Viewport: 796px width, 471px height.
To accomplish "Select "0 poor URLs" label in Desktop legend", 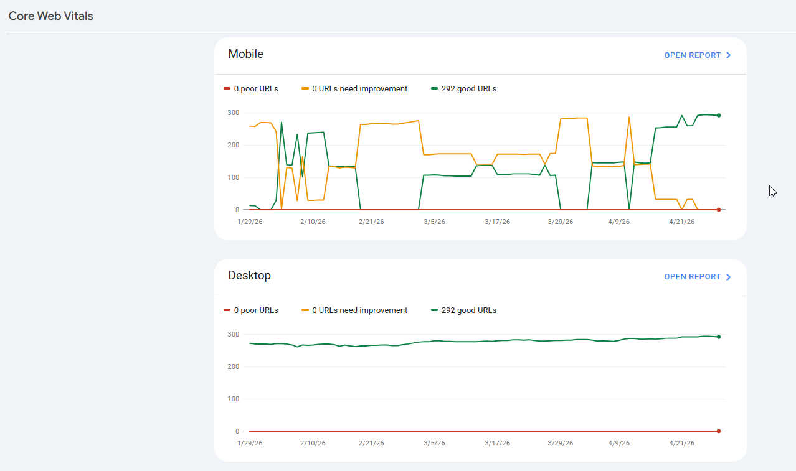I will point(256,310).
